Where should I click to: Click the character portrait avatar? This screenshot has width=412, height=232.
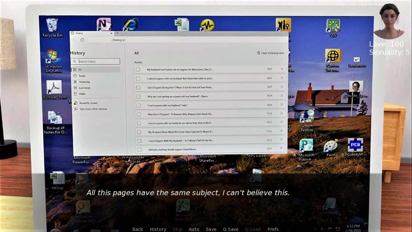(x=389, y=21)
